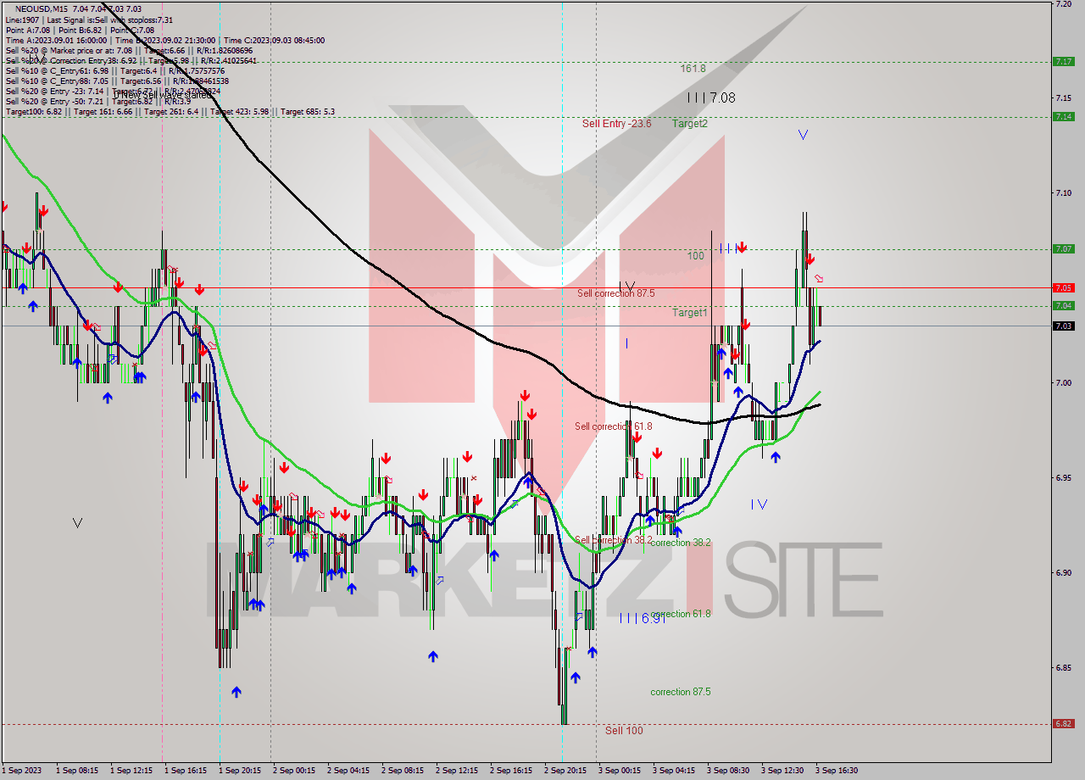Viewport: 1085px width, 780px height.
Task: Select the 'Last Signal is:Sell with stoploss:7.31' line
Action: coord(109,19)
